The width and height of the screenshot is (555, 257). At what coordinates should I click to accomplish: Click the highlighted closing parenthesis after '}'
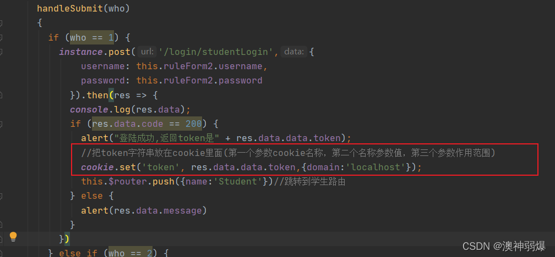click(x=67, y=239)
